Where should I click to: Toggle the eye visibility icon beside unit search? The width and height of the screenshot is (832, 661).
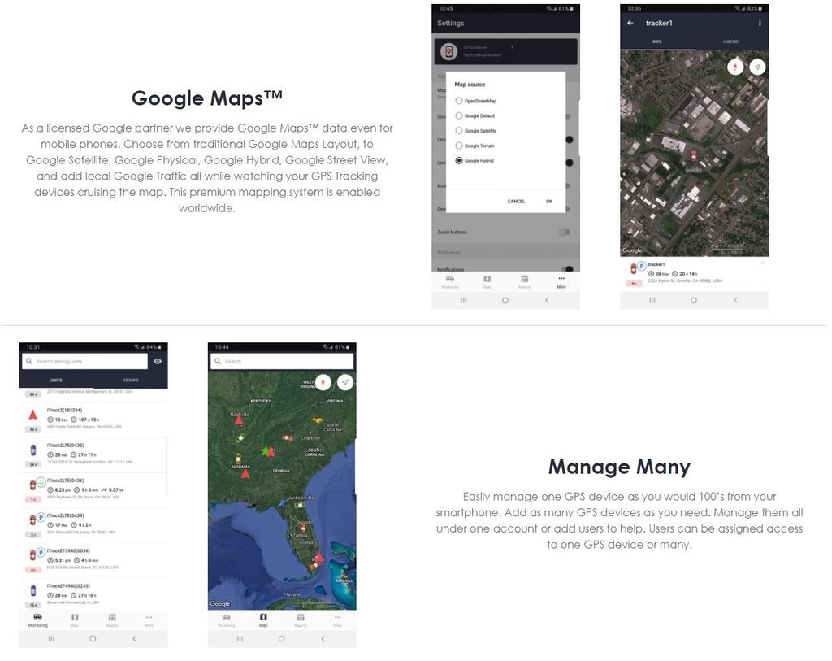click(x=158, y=361)
